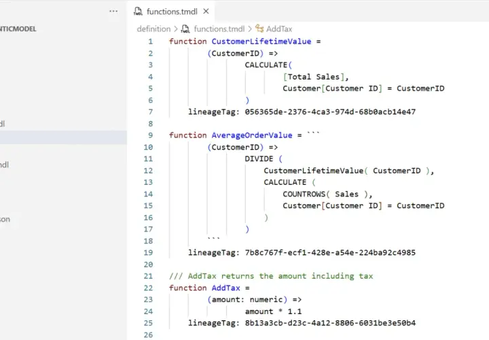
Task: Click (CustomerID) => on line 10
Action: click(242, 147)
